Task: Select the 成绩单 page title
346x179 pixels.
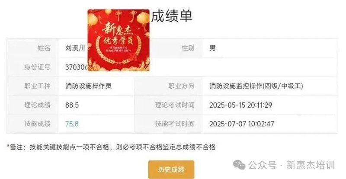Action: [172, 16]
